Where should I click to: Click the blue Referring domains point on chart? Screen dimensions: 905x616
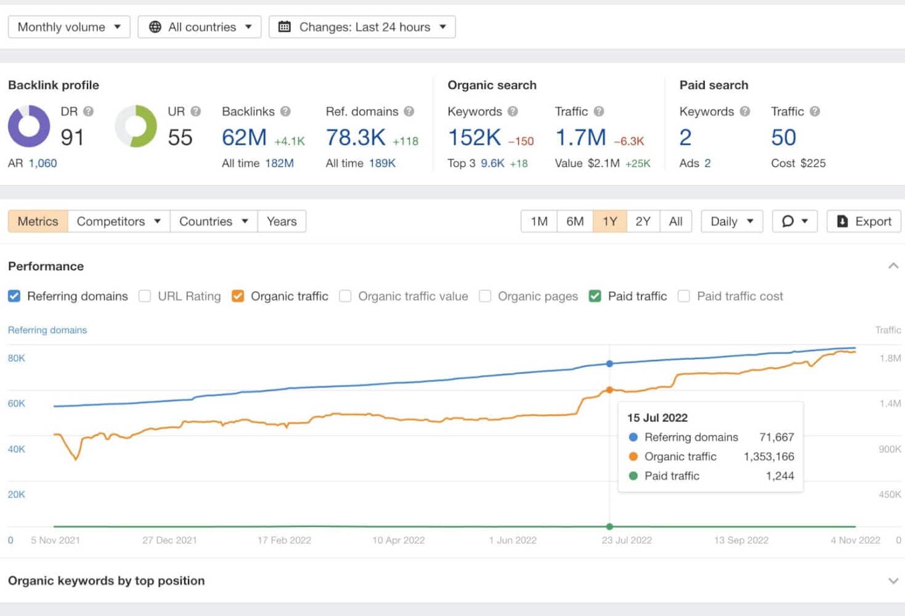609,363
